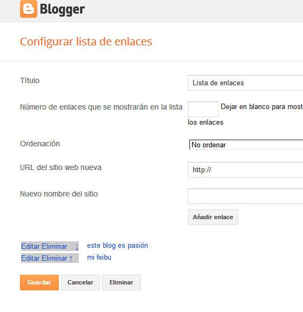
Task: Click the down arrow beside 'este blog es pasión'
Action: [x=77, y=247]
